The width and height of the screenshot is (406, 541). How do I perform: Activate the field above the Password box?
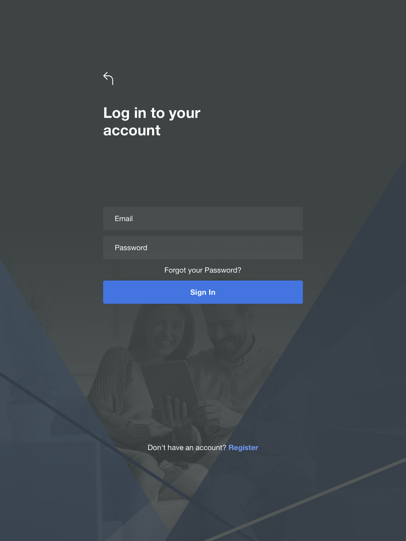pyautogui.click(x=203, y=219)
